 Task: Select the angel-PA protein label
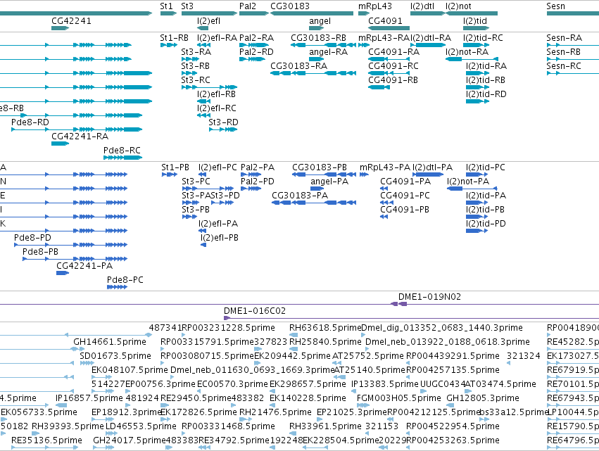click(329, 182)
